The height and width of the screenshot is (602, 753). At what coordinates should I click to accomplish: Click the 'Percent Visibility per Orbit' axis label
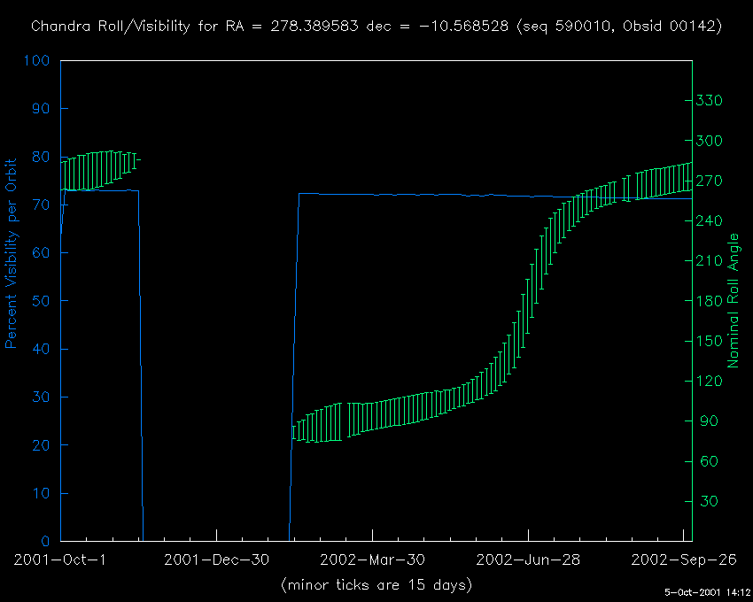[x=12, y=253]
